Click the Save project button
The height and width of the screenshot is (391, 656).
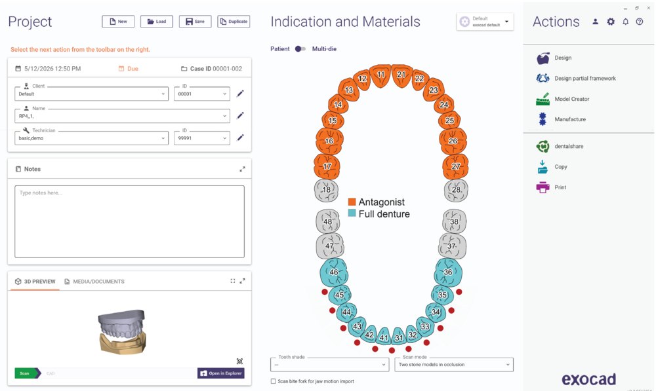point(195,22)
